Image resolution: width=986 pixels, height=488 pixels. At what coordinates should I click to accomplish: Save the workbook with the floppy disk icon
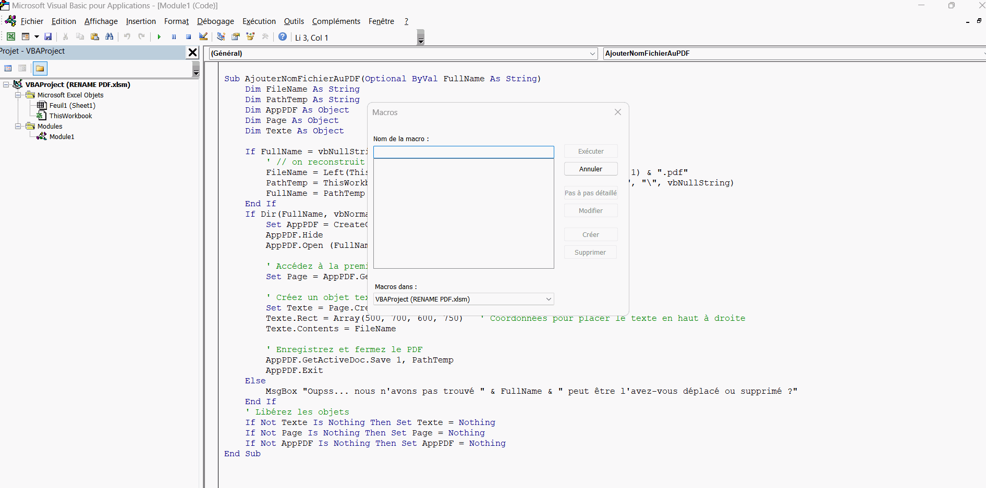(48, 36)
